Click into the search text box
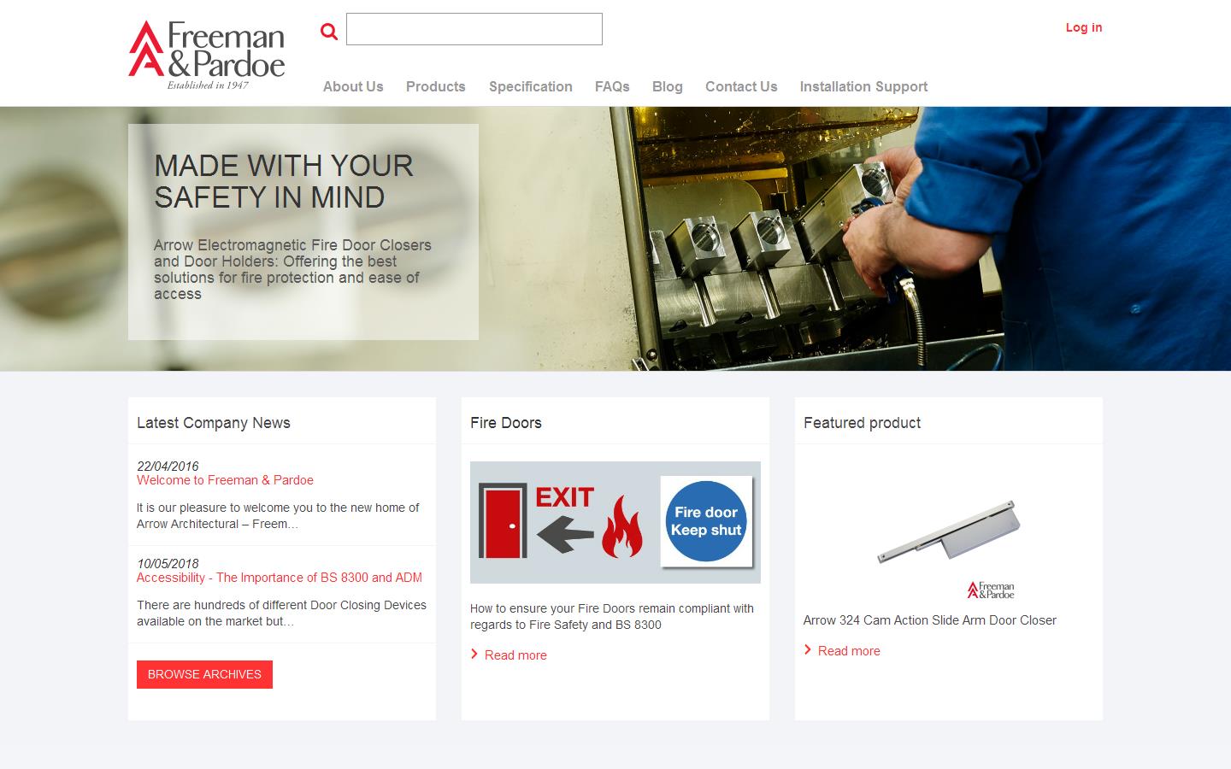This screenshot has width=1231, height=769. coord(474,29)
